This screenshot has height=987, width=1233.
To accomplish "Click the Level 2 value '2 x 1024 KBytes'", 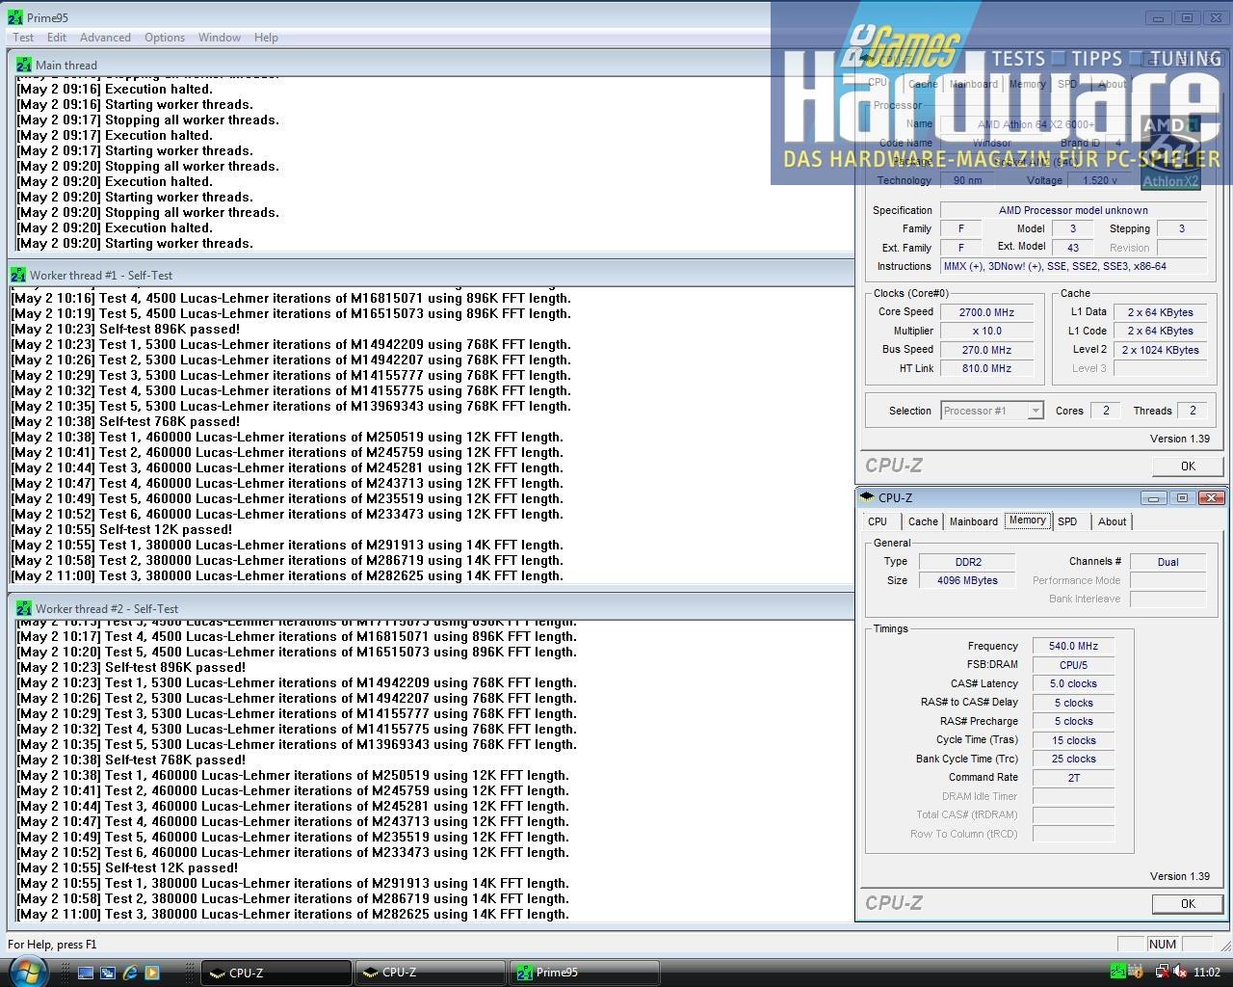I will pos(1160,350).
